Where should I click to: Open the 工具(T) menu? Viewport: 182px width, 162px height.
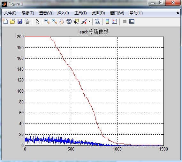(x=80, y=13)
